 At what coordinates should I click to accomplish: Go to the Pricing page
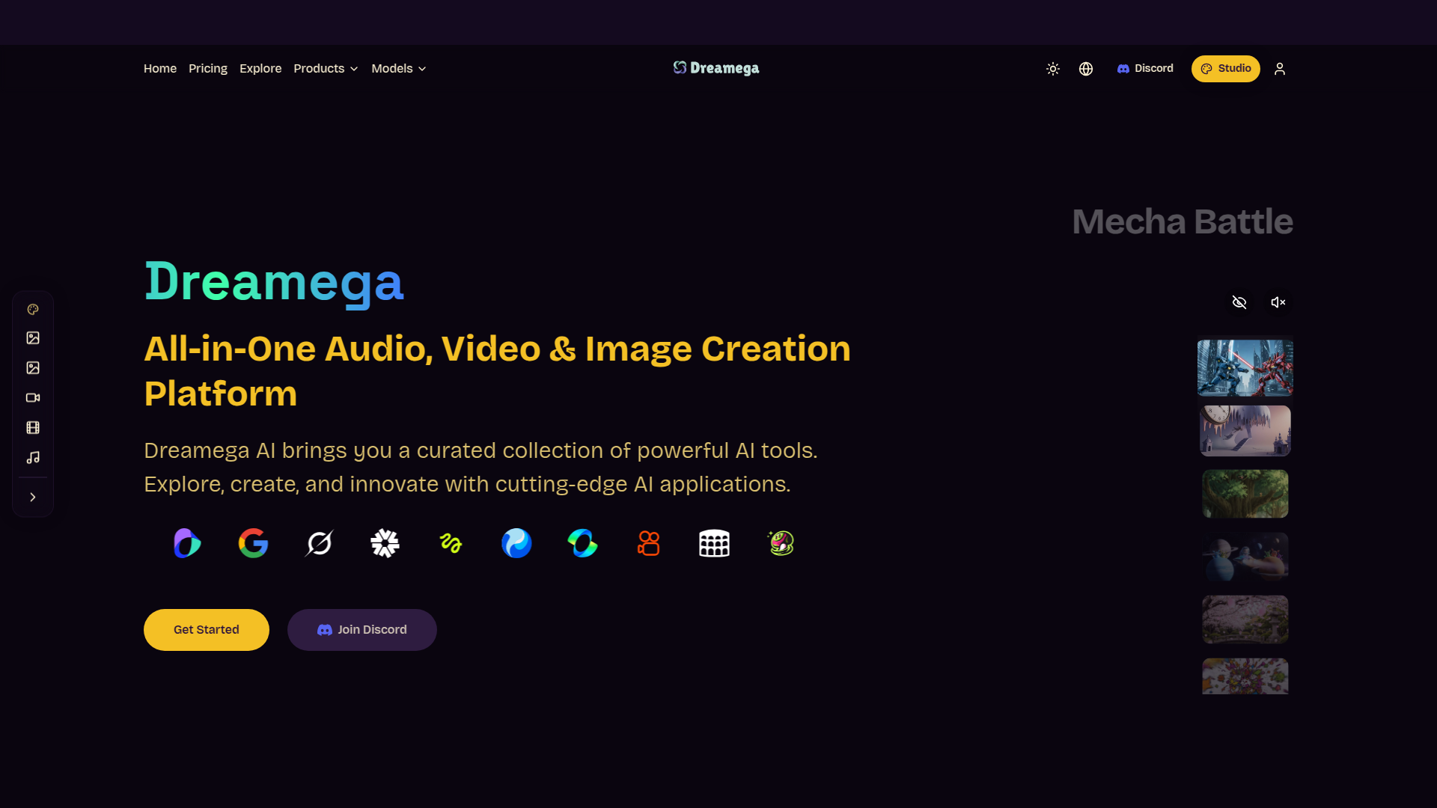(208, 69)
